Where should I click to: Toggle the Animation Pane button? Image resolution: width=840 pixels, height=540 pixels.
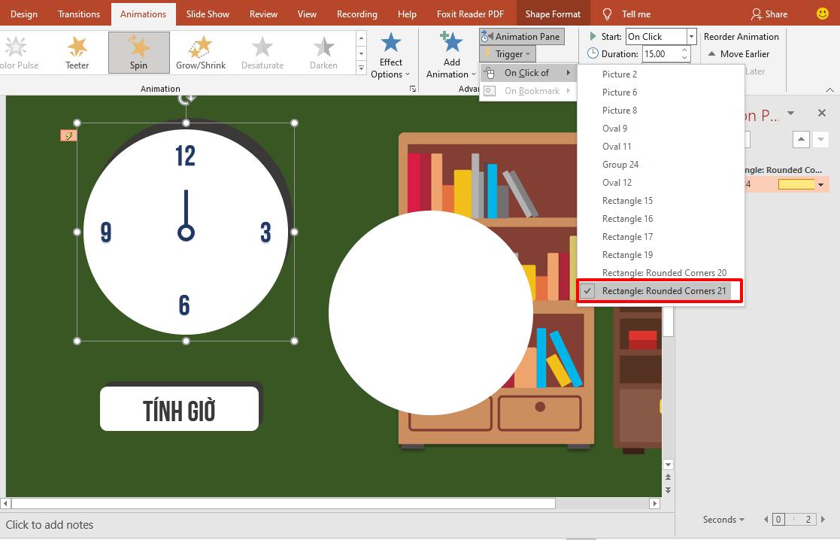(x=522, y=36)
